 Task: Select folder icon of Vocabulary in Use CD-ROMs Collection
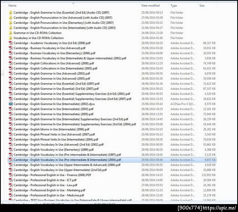(x=10, y=38)
